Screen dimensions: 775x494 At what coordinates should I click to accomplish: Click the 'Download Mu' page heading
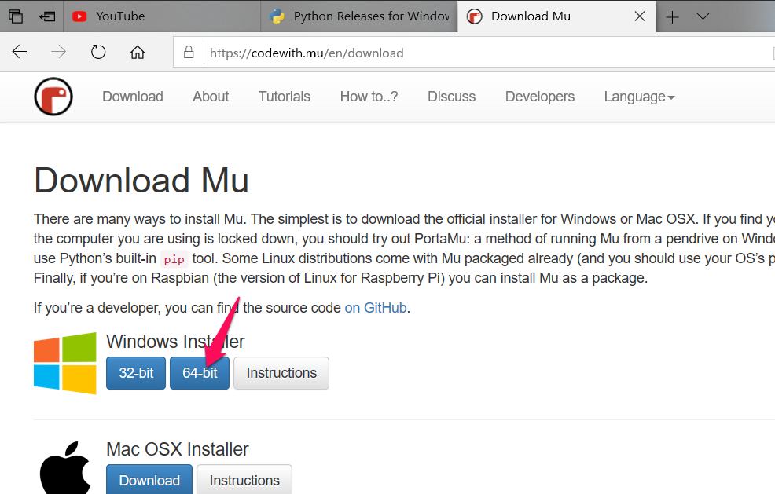click(x=141, y=181)
